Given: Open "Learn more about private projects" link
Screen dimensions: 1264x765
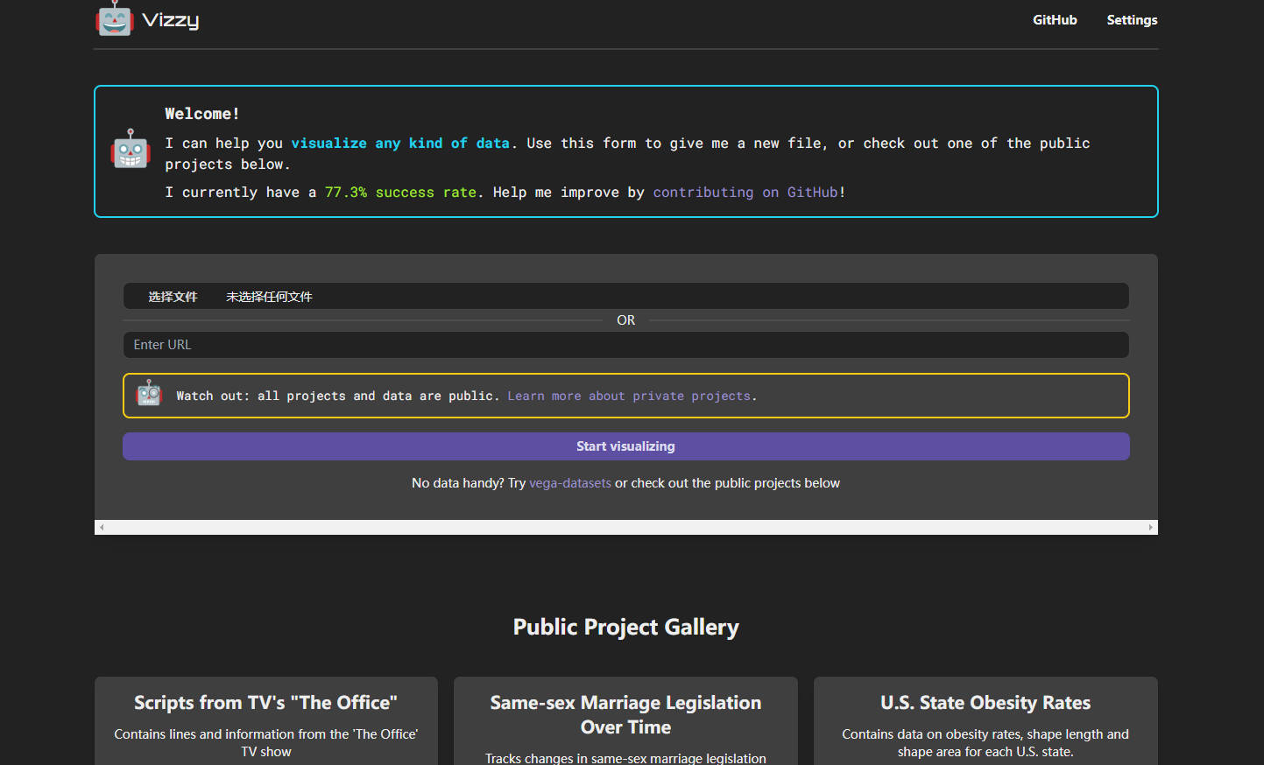Looking at the screenshot, I should 630,397.
